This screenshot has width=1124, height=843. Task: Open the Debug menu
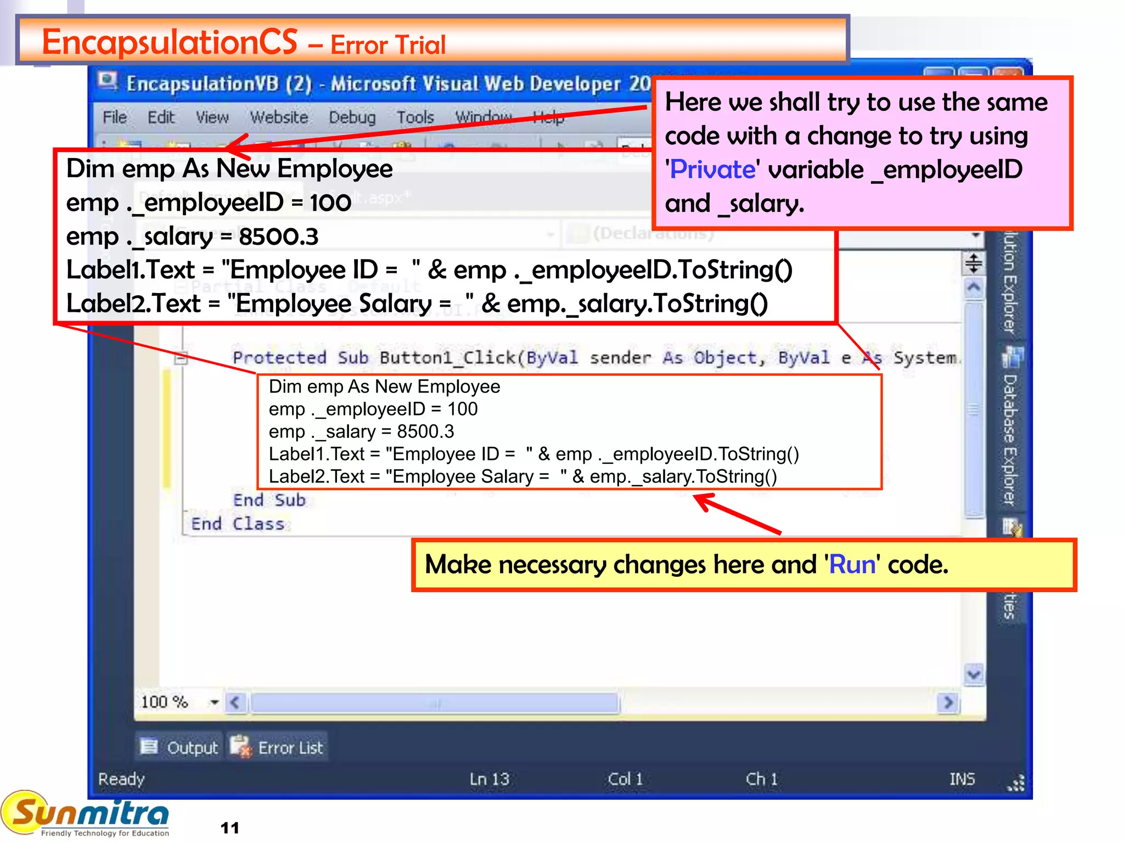[352, 117]
